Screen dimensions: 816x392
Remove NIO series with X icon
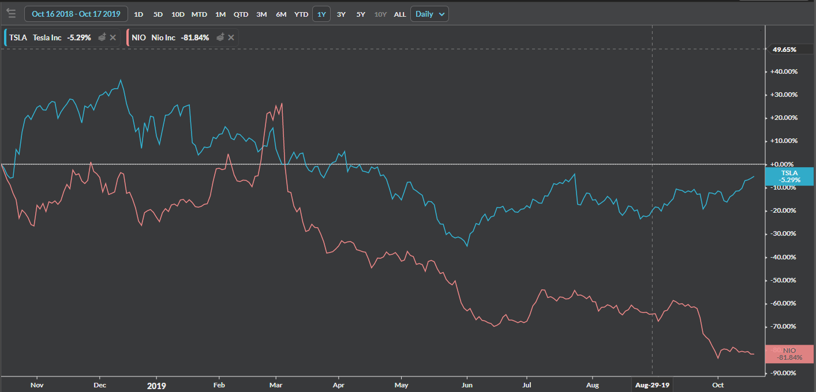point(231,37)
